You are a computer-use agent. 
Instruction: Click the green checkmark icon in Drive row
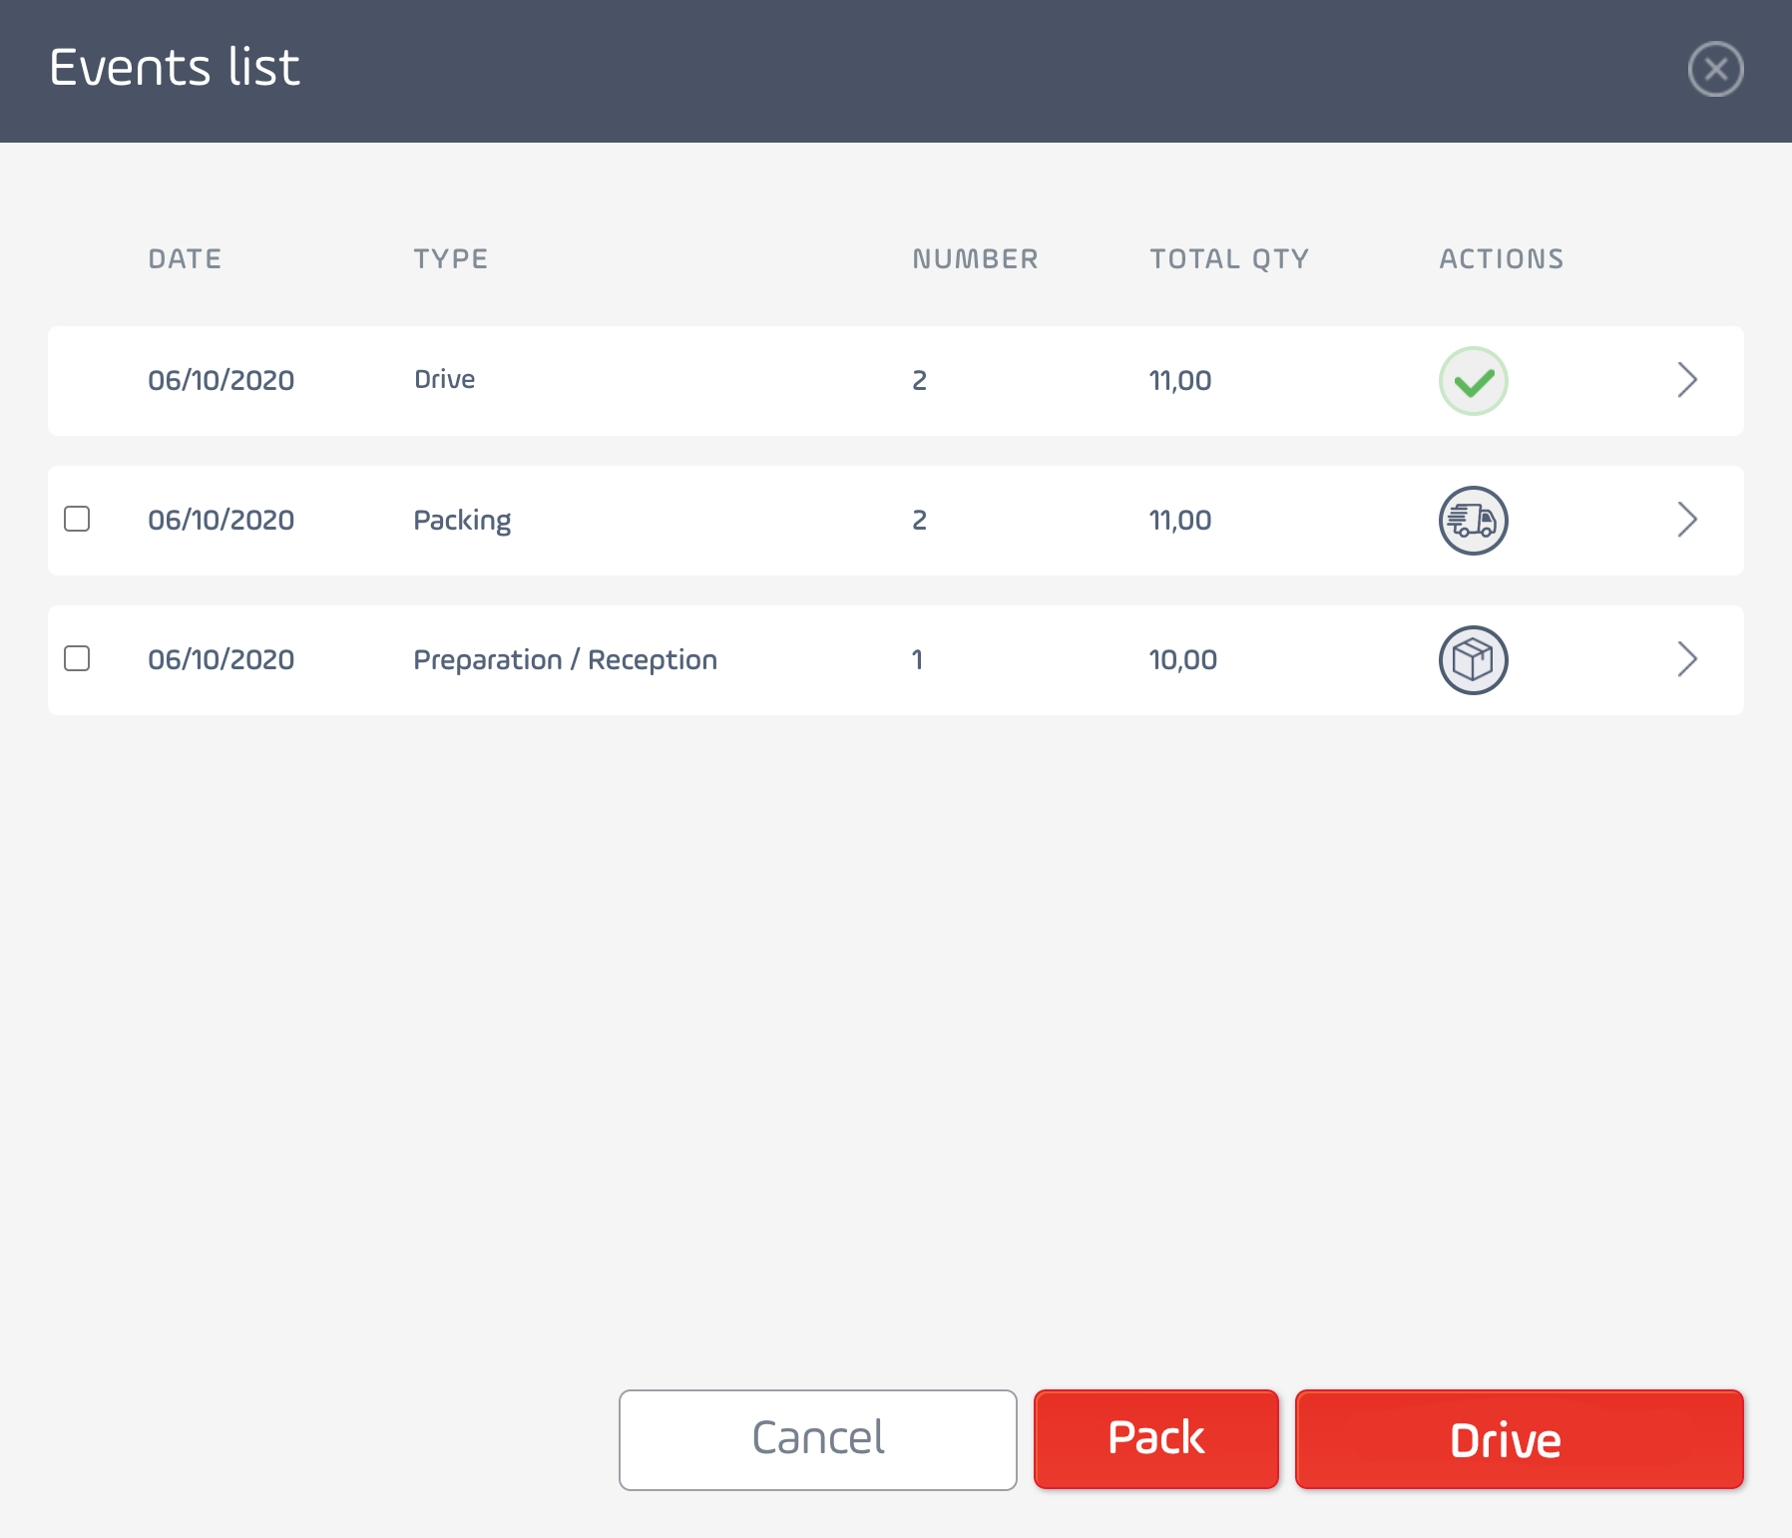[1473, 381]
